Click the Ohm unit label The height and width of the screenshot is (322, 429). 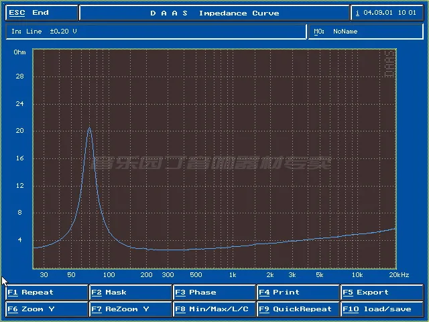[19, 52]
